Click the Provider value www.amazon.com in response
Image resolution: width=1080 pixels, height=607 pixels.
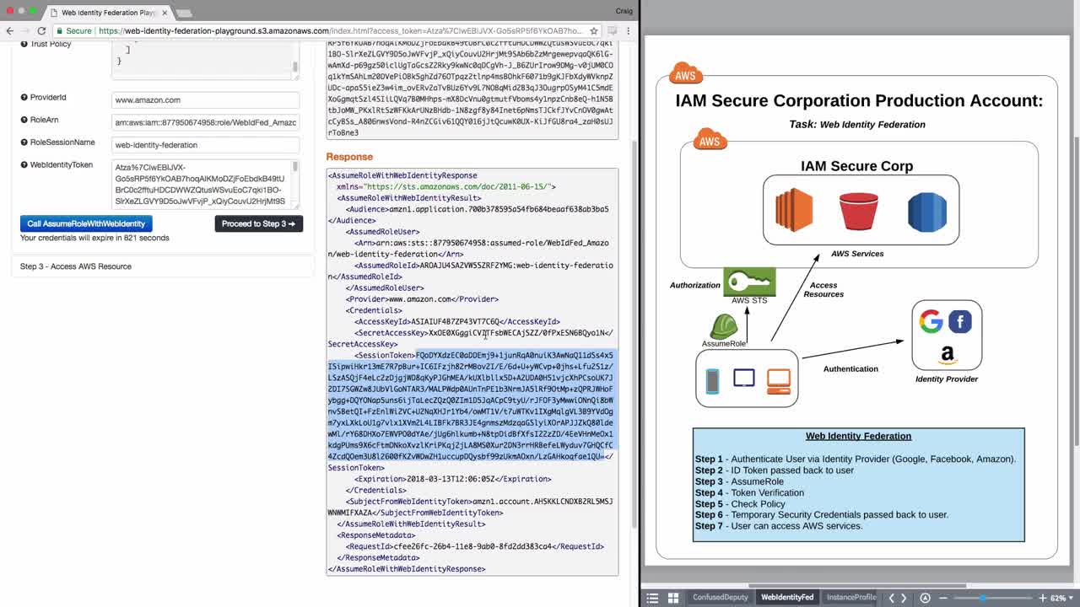click(419, 299)
